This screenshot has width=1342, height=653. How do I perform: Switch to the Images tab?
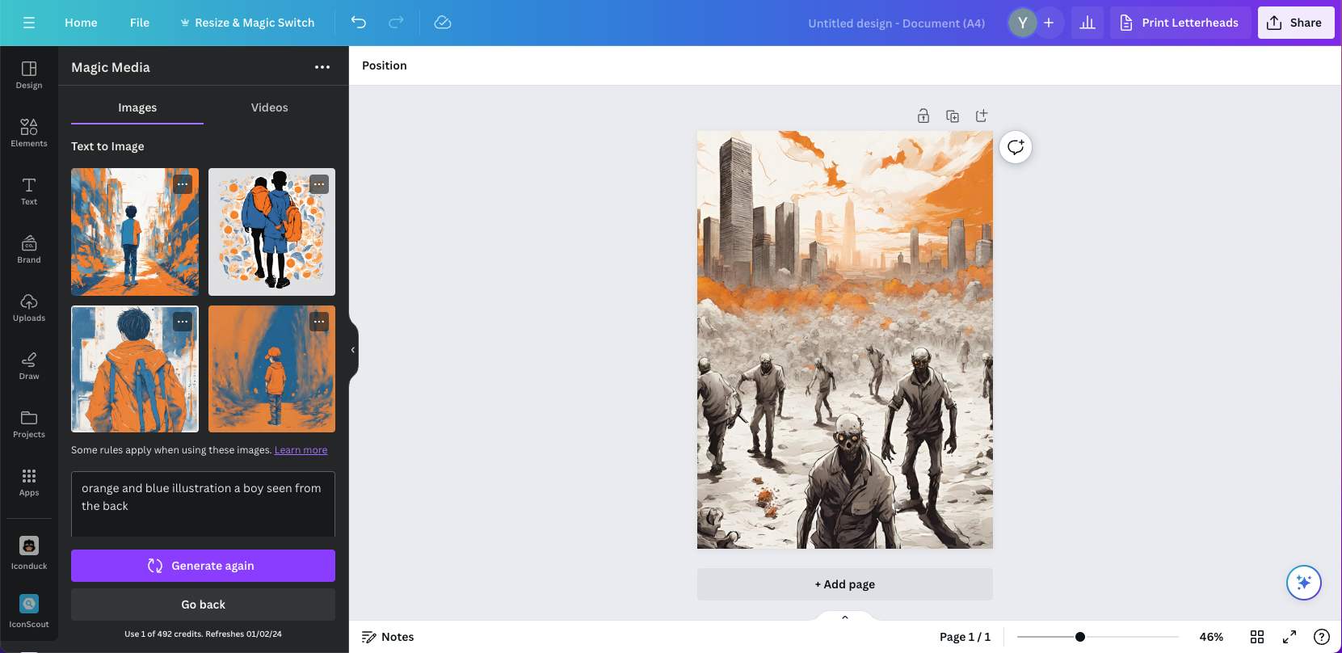click(x=137, y=107)
